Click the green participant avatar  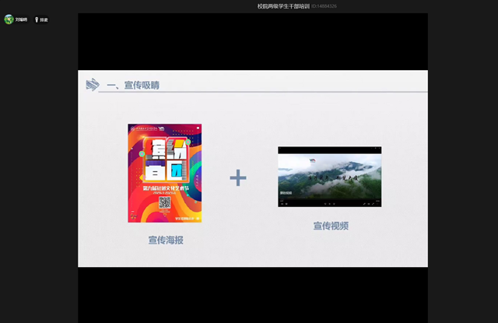[9, 19]
